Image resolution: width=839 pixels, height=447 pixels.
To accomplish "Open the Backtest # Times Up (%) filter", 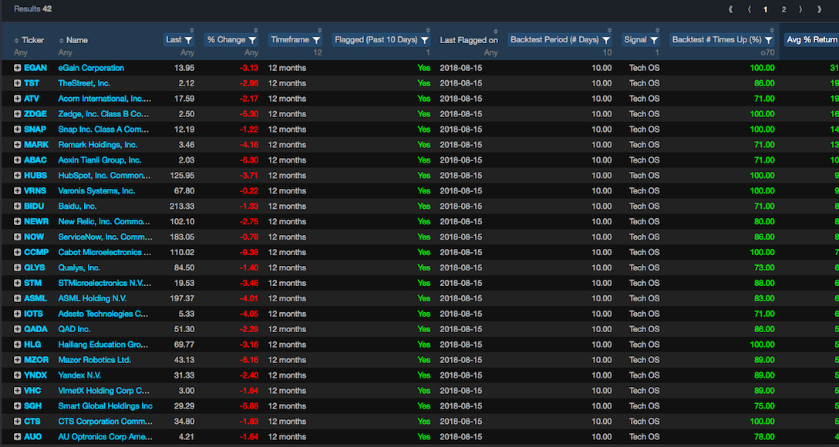I will (768, 40).
